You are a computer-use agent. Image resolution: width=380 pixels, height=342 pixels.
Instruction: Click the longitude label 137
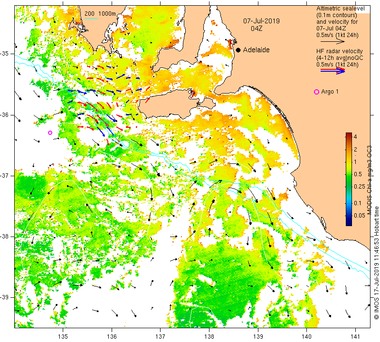161,337
